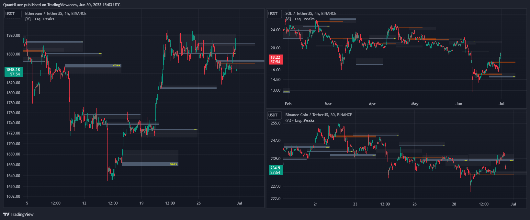Click the 1780.00 price axis label
Image resolution: width=530 pixels, height=220 pixels.
pos(13,103)
